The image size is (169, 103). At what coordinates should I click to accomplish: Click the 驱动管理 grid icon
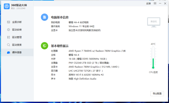(8, 37)
